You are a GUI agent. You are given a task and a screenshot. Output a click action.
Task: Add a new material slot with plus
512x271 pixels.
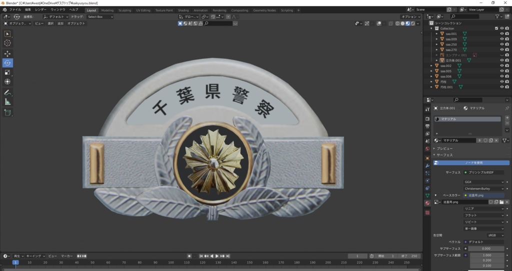pyautogui.click(x=507, y=118)
